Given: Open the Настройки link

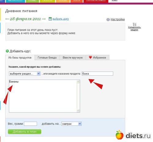Looking at the screenshot, I should coord(118,19).
